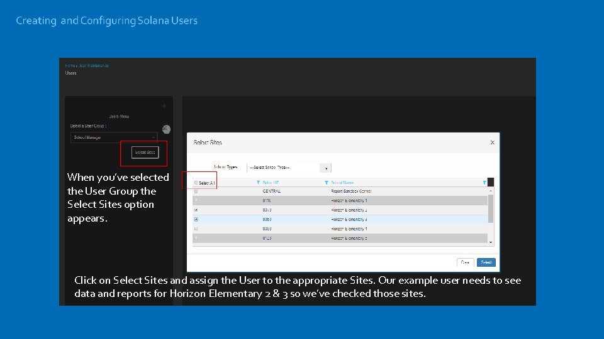
Task: Tick the Select All checkbox
Action: 196,183
